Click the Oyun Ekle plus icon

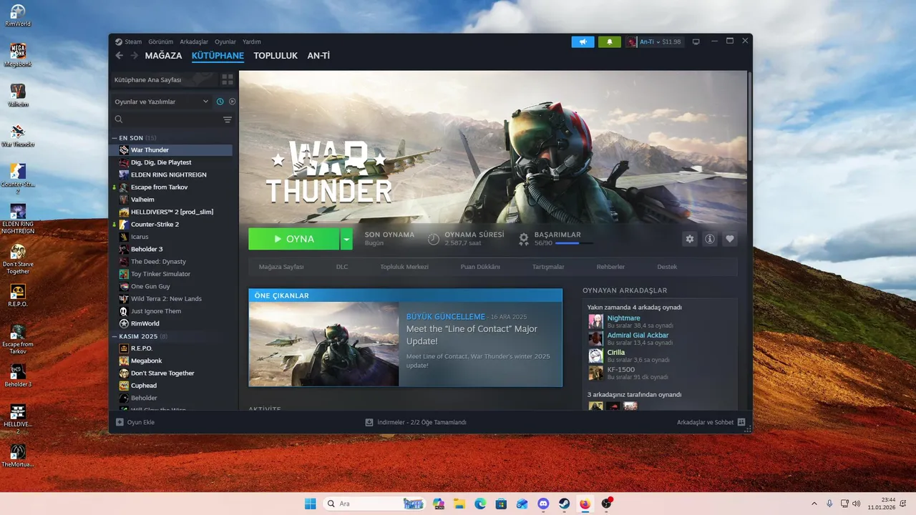click(x=120, y=422)
